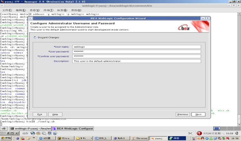The height and width of the screenshot is (141, 241).
Task: Expand the quick launch overflow chevron
Action: 34,138
